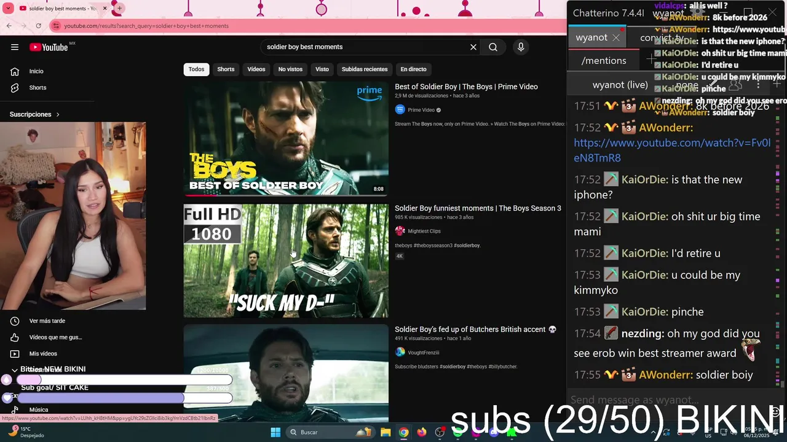Open File Explorer from the taskbar

pyautogui.click(x=386, y=432)
